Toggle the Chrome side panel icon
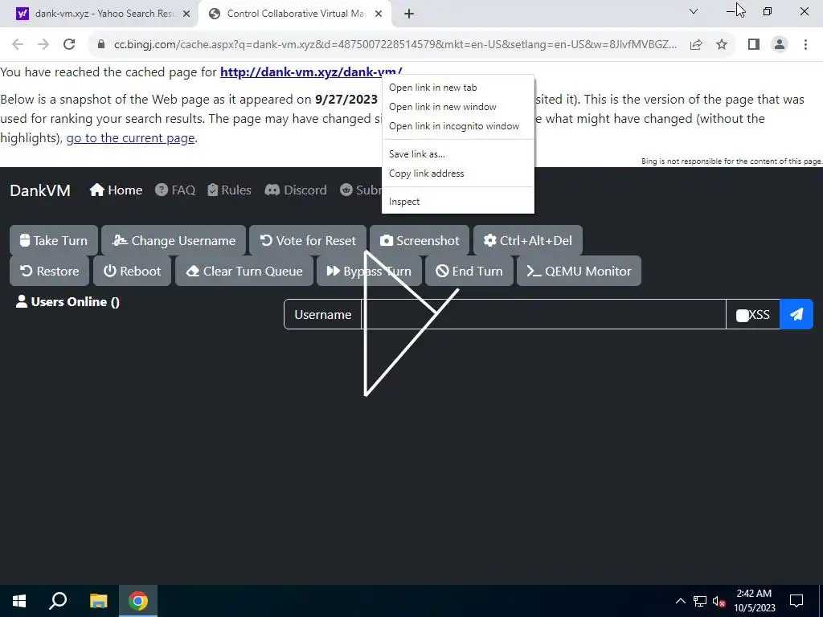 coord(754,45)
